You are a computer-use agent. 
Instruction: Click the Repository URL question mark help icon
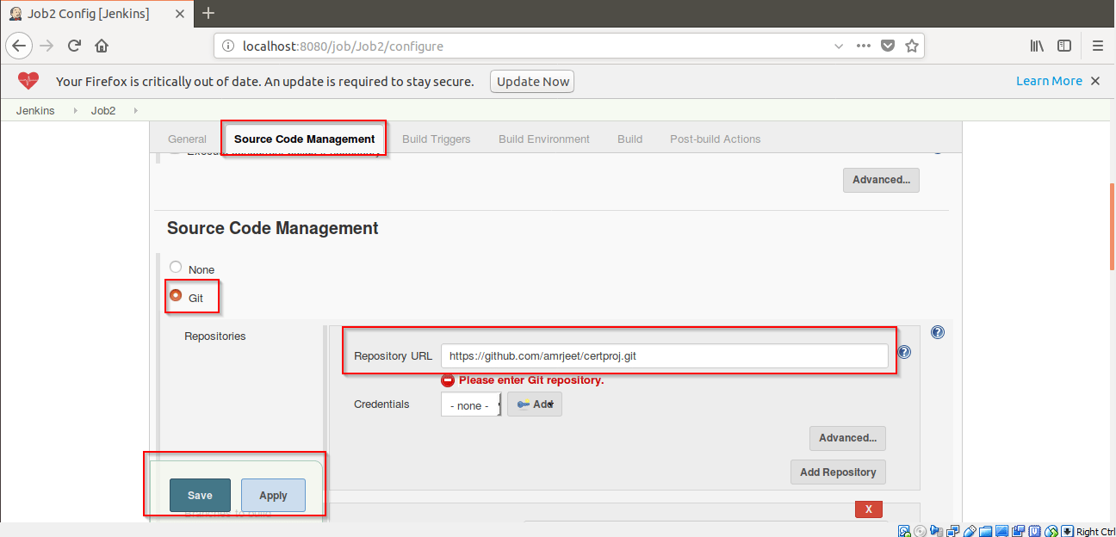pos(902,351)
